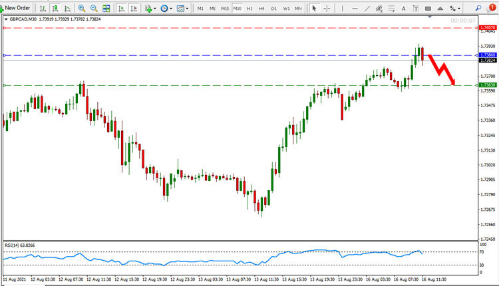Screen dimensions: 499x286
Task: Select the Text tool (A icon)
Action: click(x=404, y=9)
